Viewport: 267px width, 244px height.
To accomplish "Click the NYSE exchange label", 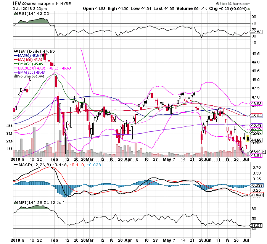I will [x=65, y=4].
